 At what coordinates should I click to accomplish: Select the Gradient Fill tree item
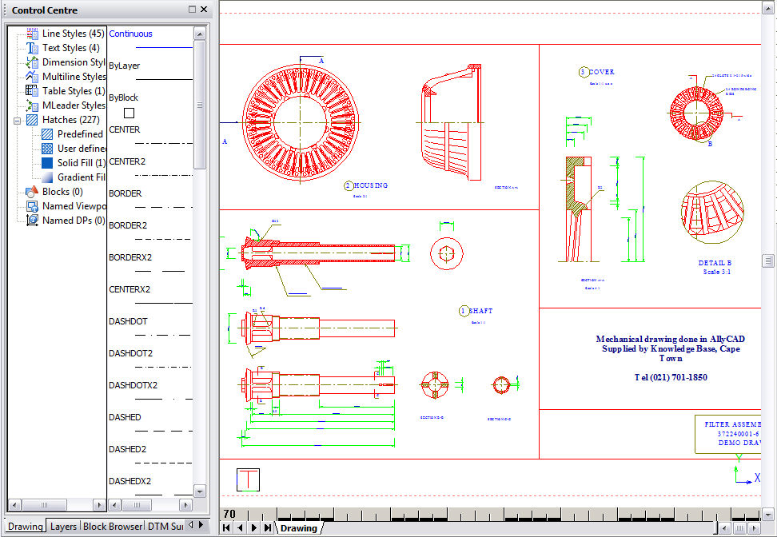coord(80,177)
